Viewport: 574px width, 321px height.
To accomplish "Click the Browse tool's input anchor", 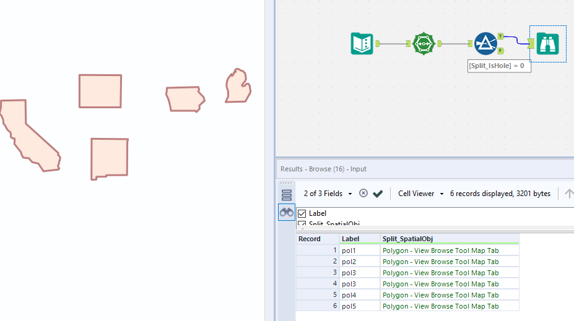I will (x=531, y=43).
